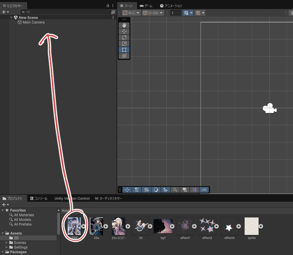Select the Rotate tool
Viewport: 293px width, 255px height.
[x=124, y=38]
